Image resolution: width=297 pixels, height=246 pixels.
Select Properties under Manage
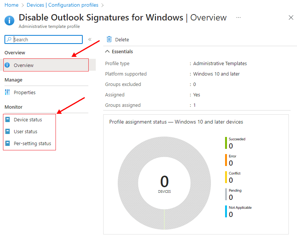point(25,92)
